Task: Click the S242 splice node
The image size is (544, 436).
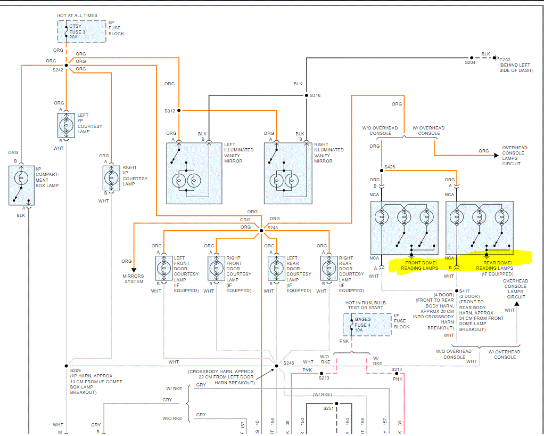Action: coord(66,66)
